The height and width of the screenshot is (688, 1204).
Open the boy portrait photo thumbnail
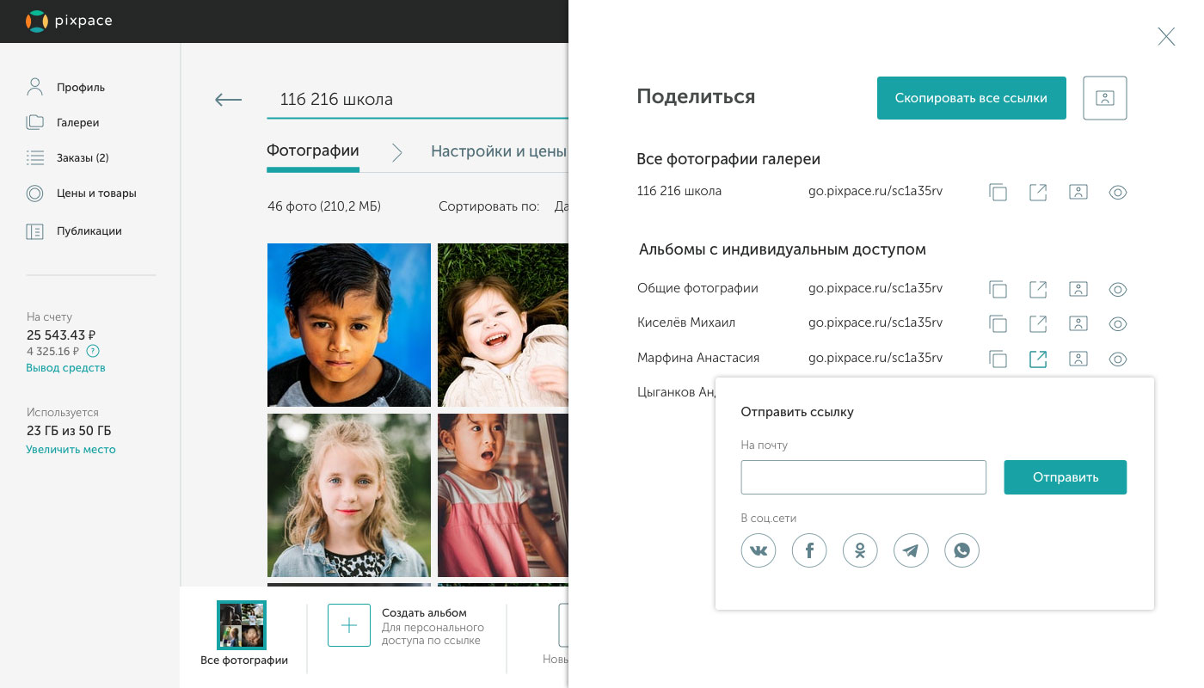[x=349, y=324]
